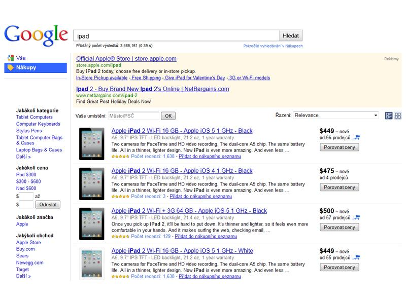This screenshot has height=304, width=406.
Task: Click the Google logo
Action: tap(36, 35)
